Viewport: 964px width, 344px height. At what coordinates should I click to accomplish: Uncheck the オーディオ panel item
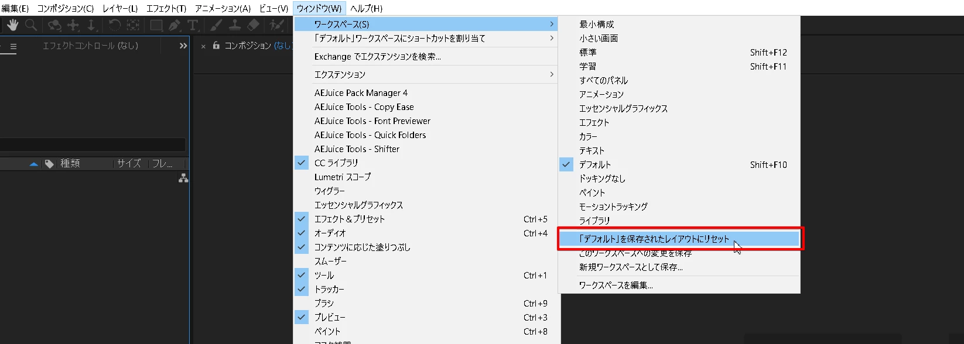(x=426, y=233)
